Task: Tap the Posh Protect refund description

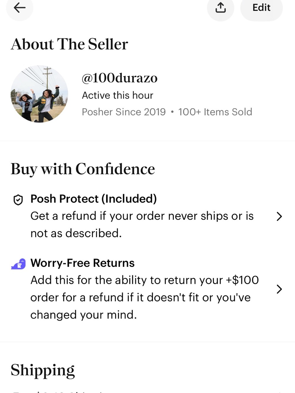Action: coord(142,225)
